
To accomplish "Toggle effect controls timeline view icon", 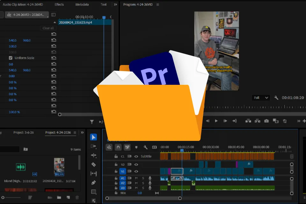I will [53, 15].
